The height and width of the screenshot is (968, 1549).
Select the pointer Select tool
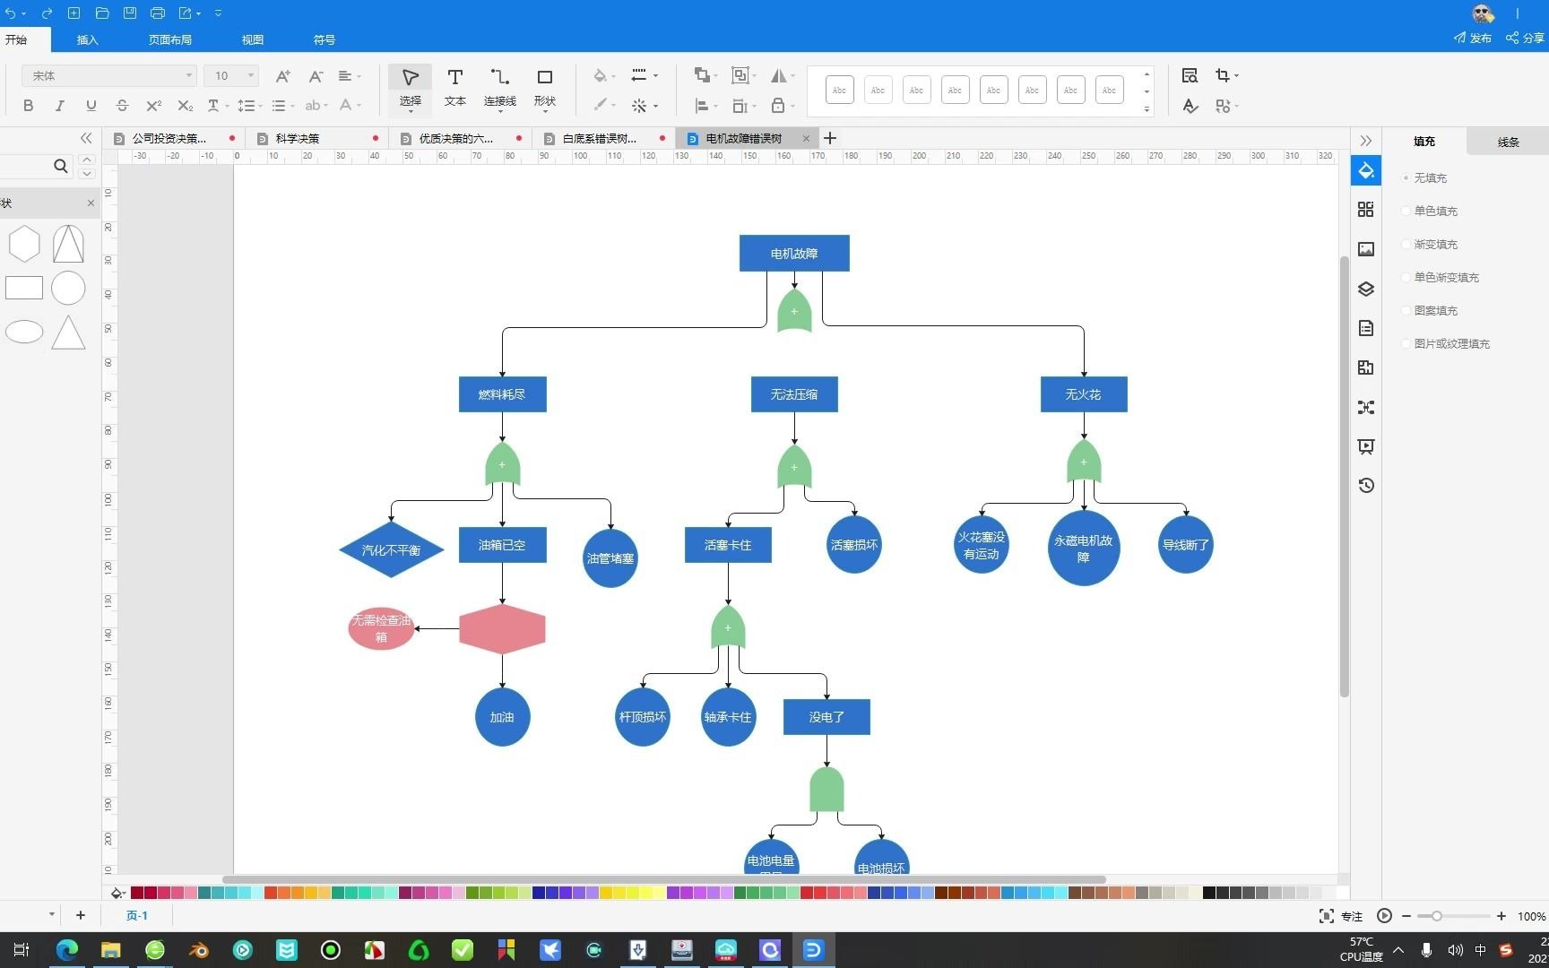pyautogui.click(x=410, y=88)
